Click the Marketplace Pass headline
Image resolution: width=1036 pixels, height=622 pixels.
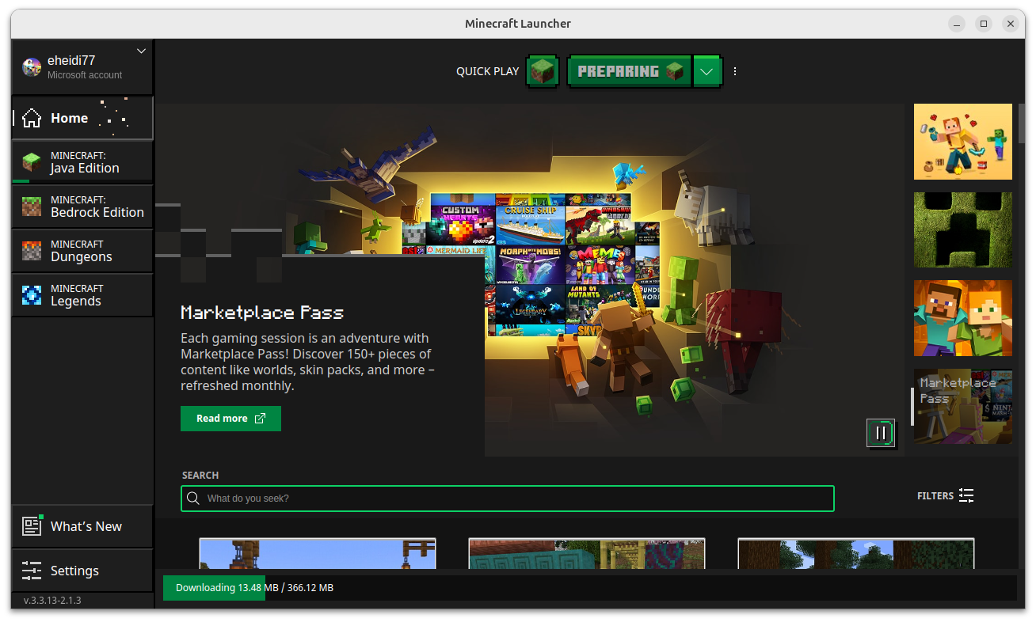coord(262,313)
